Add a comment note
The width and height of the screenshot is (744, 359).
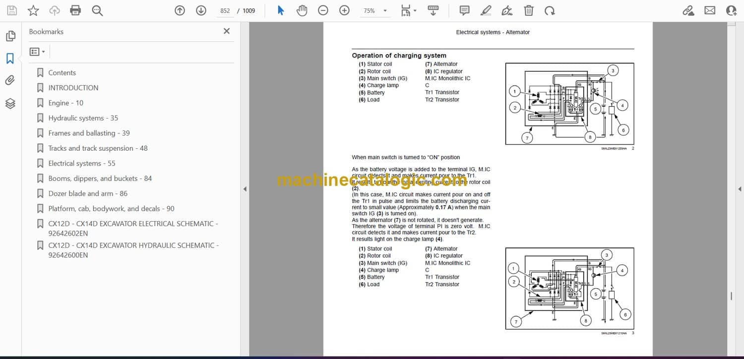tap(464, 10)
